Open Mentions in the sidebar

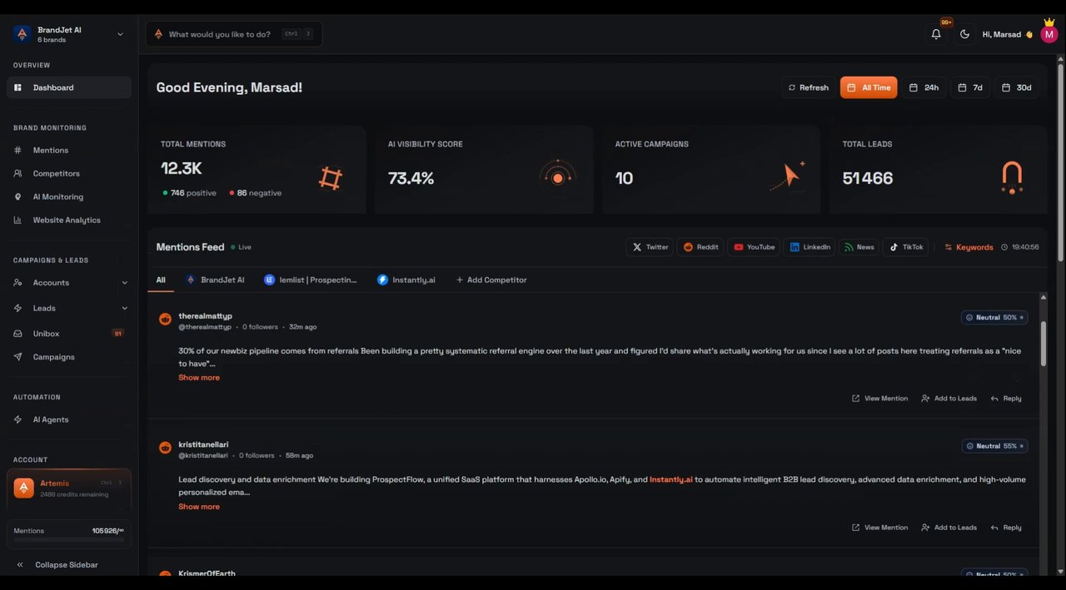[x=69, y=151]
